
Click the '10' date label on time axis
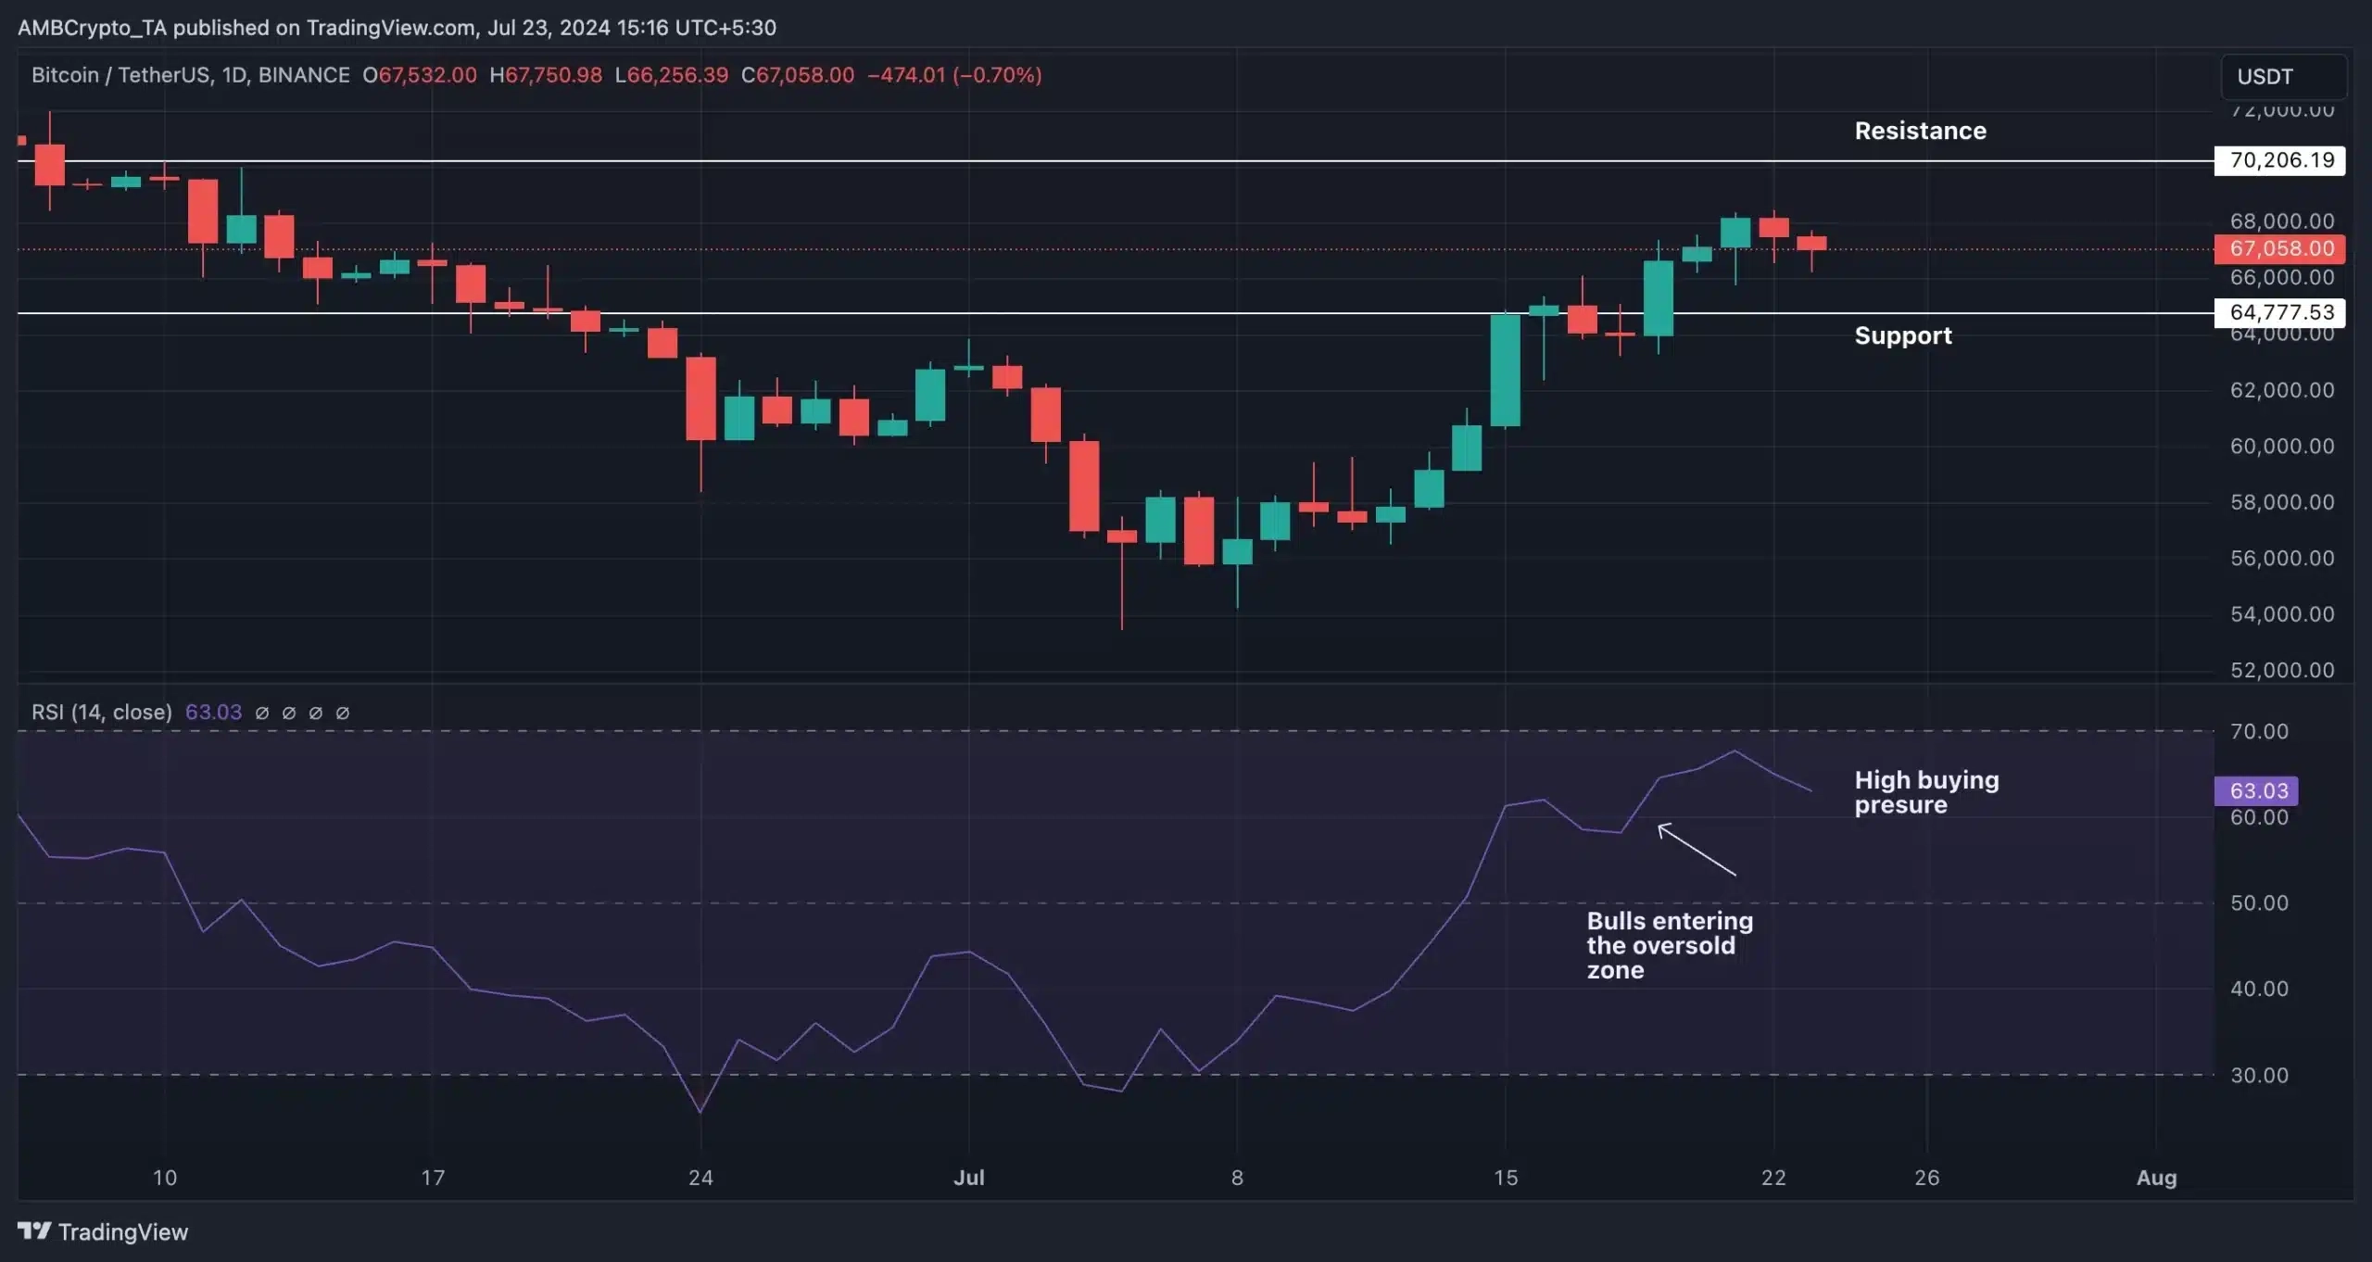(165, 1178)
